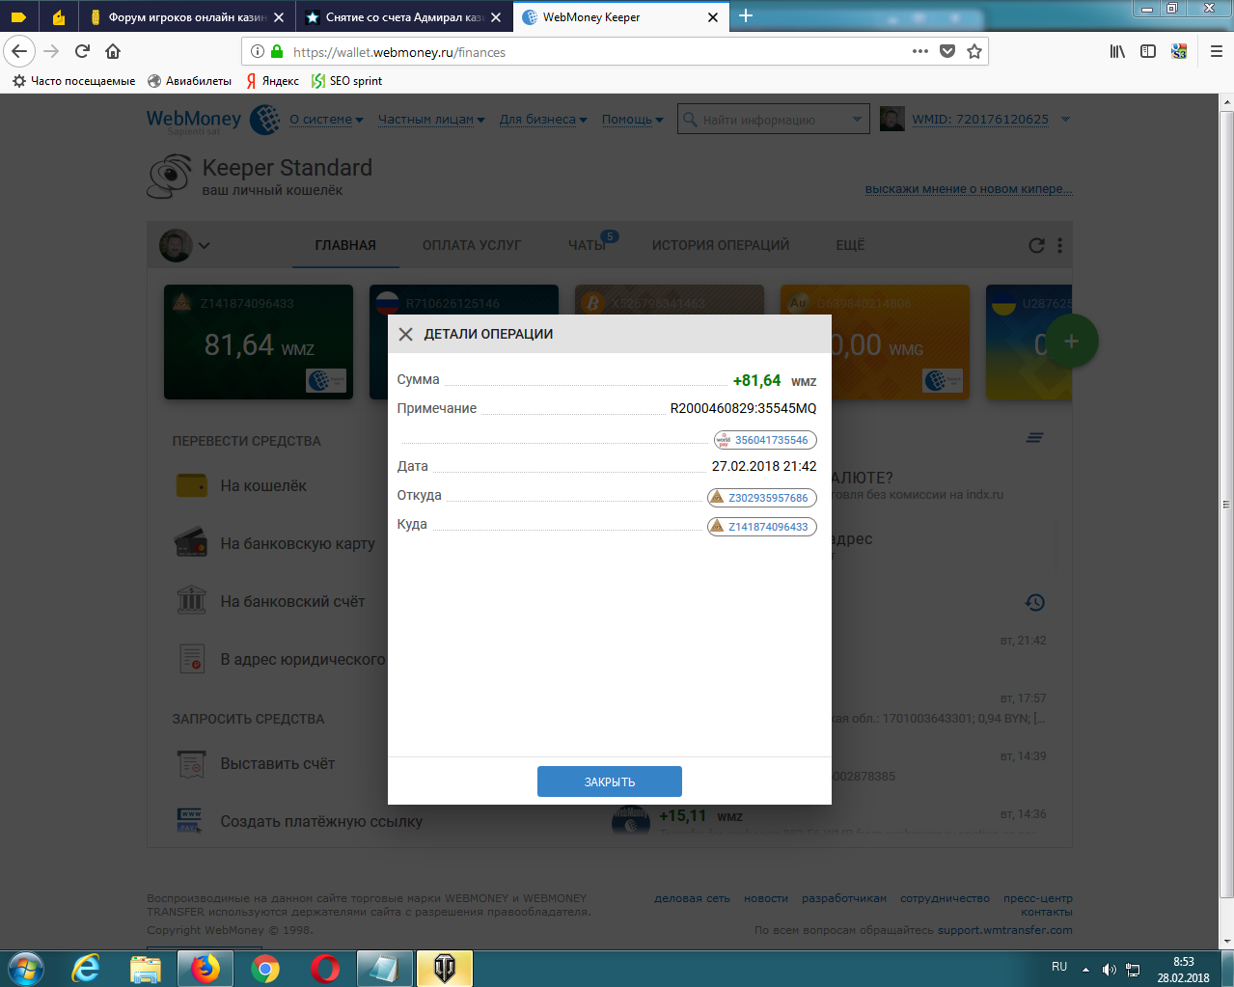Add a new wallet with plus button
Viewport: 1234px width, 987px height.
(x=1071, y=341)
